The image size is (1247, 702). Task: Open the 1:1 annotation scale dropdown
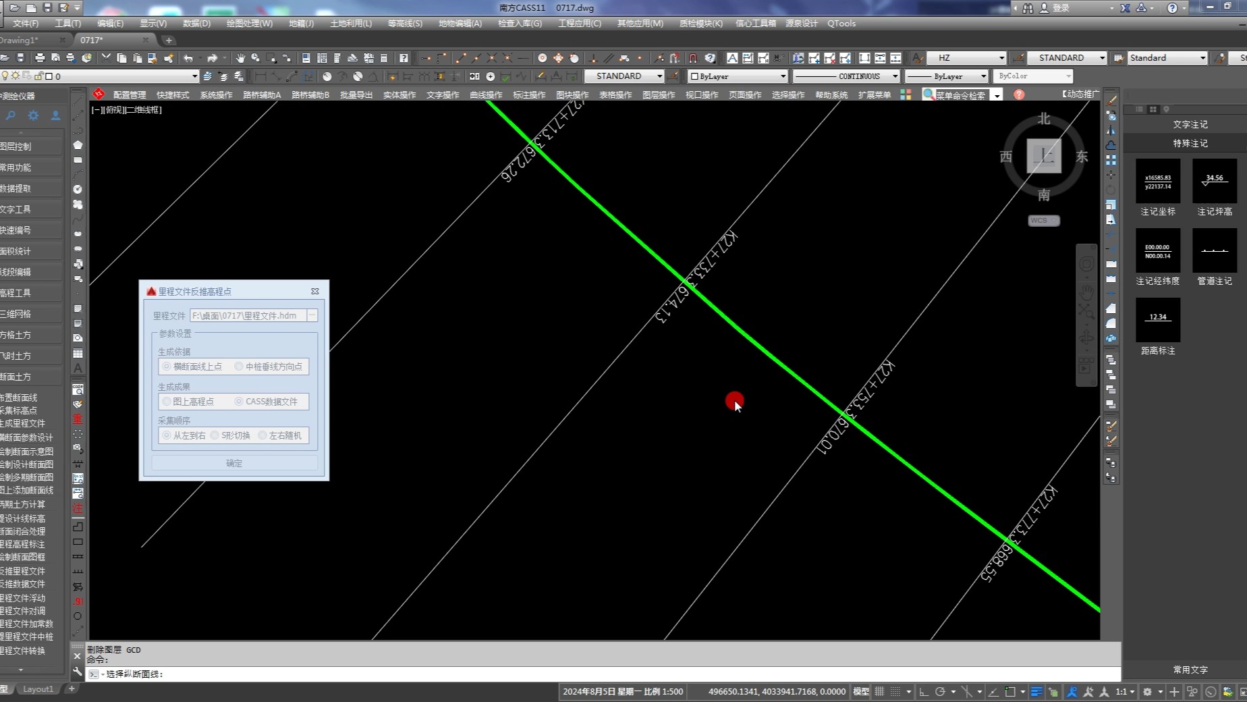[1125, 692]
